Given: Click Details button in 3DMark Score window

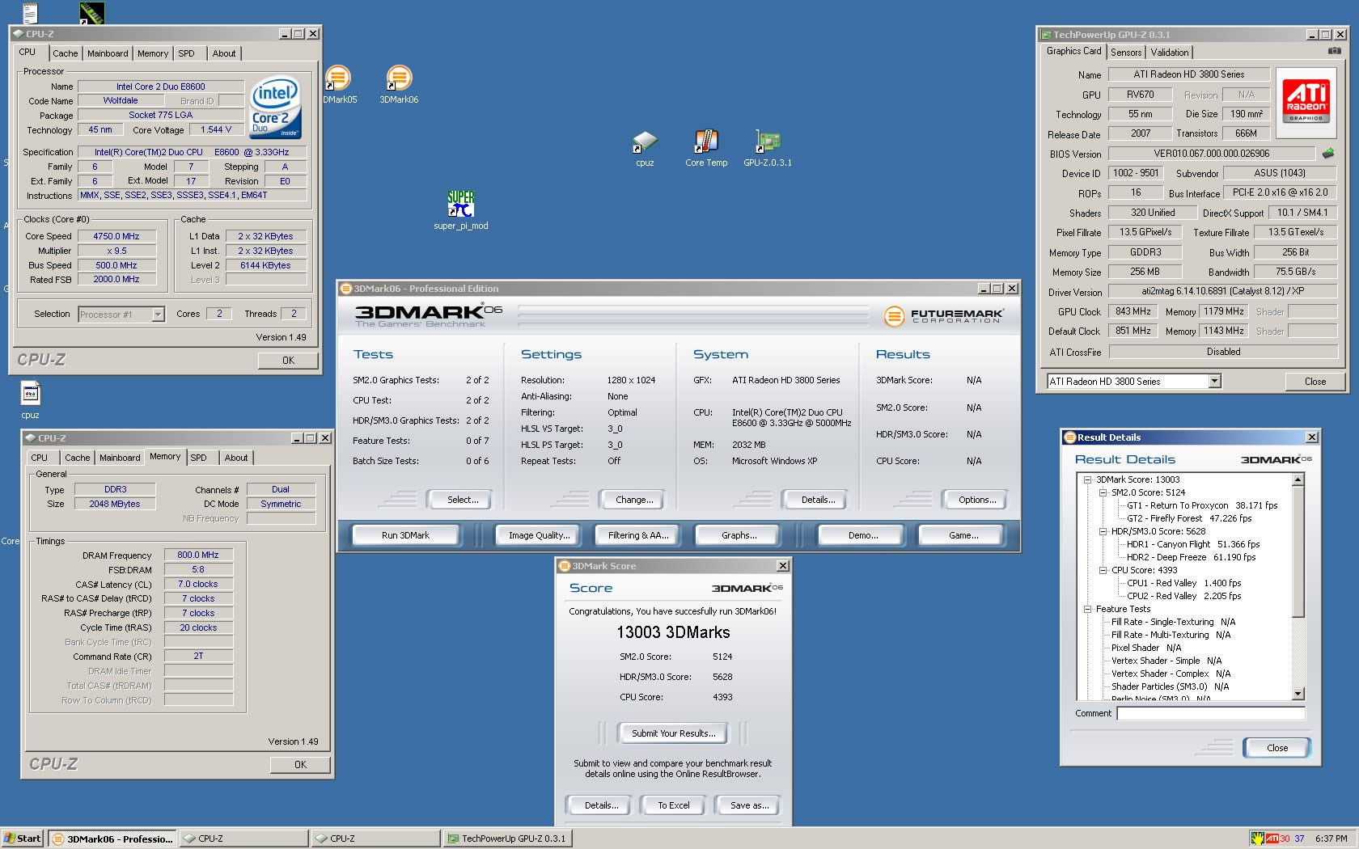Looking at the screenshot, I should pyautogui.click(x=601, y=805).
